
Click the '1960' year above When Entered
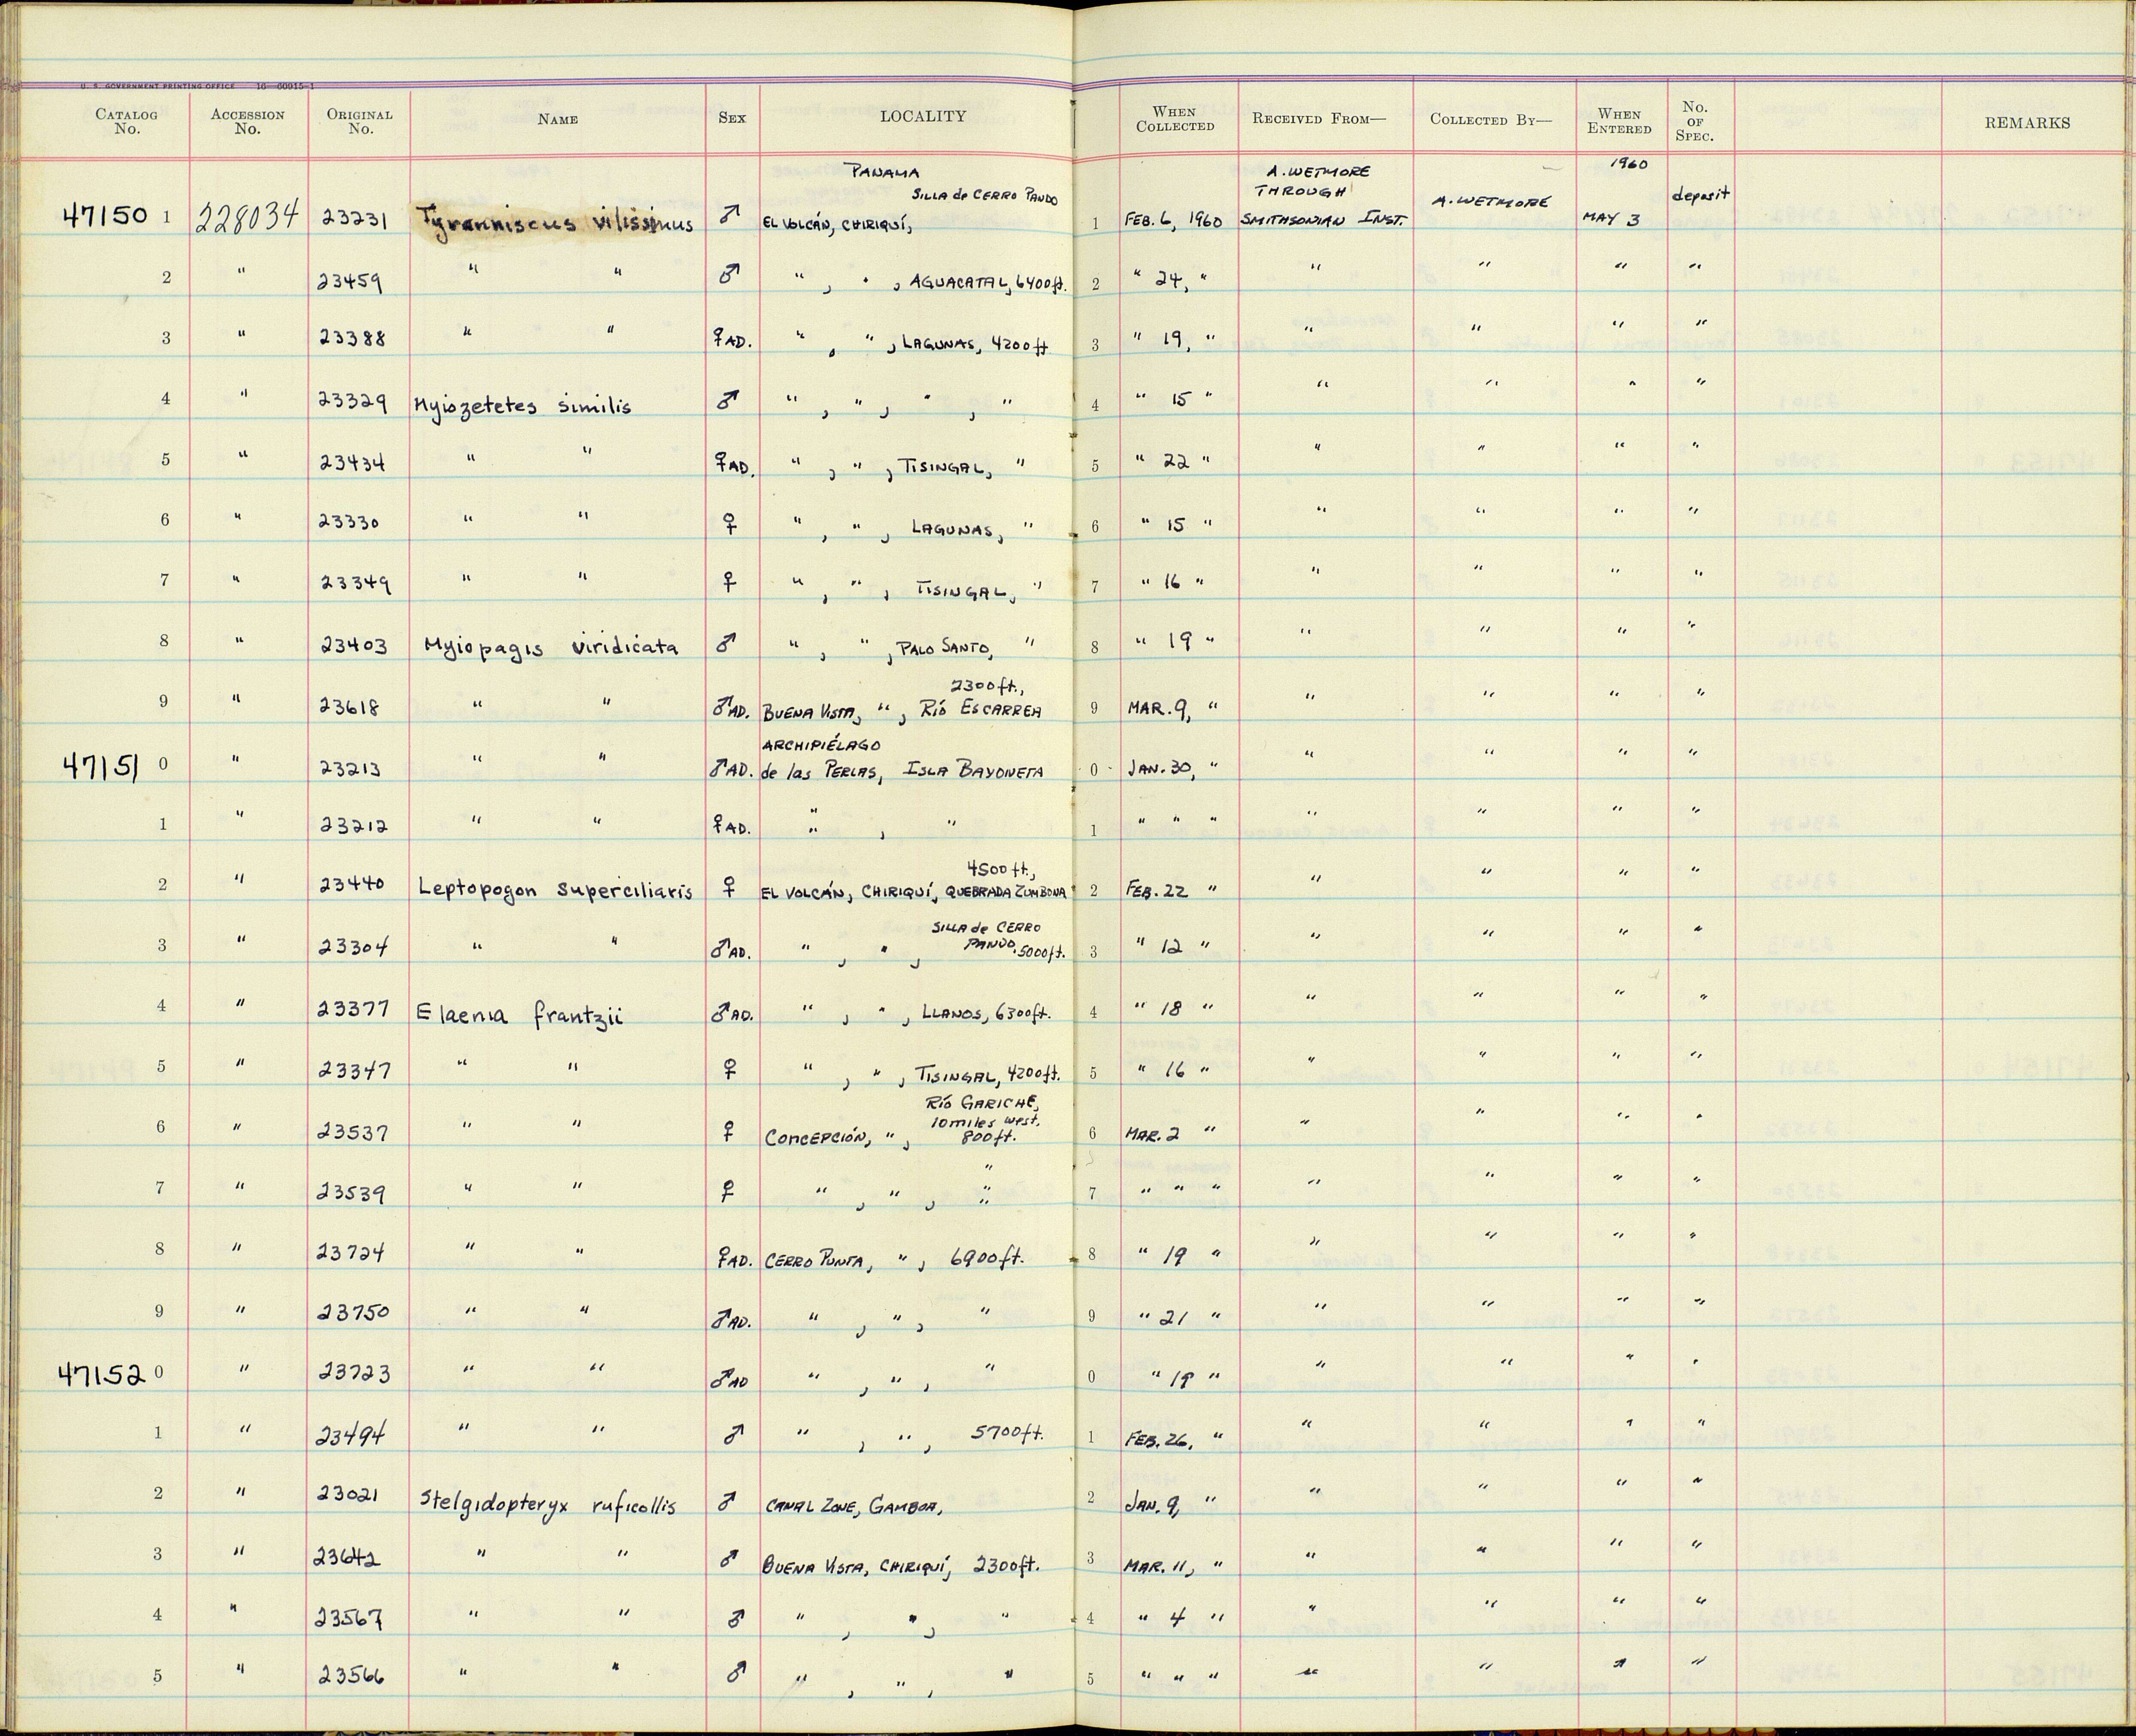click(1629, 165)
